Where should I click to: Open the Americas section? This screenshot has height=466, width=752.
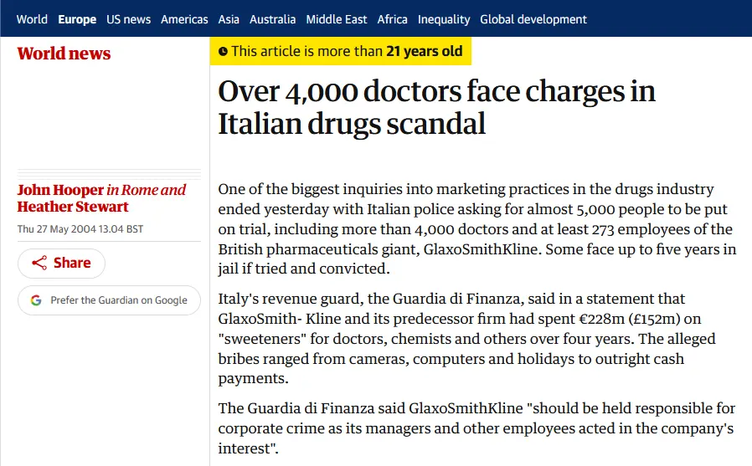(184, 19)
